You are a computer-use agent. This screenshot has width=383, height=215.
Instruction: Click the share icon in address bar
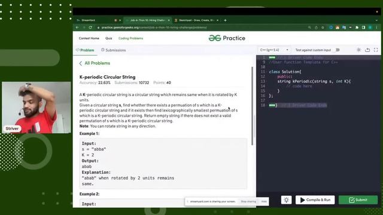coord(317,27)
